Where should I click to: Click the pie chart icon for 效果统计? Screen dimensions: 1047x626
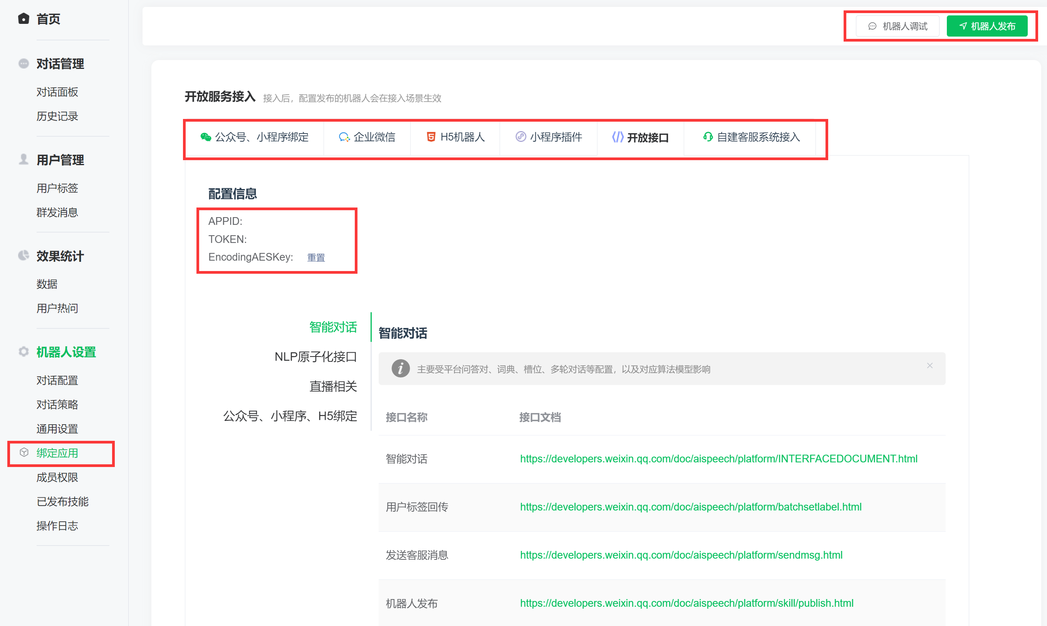[23, 256]
